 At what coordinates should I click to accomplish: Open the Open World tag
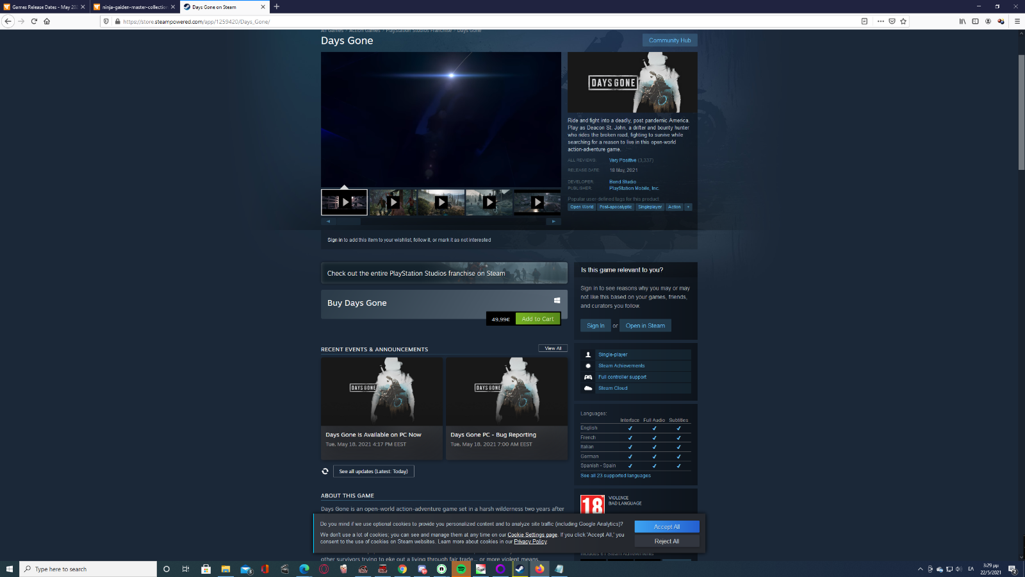[582, 207]
